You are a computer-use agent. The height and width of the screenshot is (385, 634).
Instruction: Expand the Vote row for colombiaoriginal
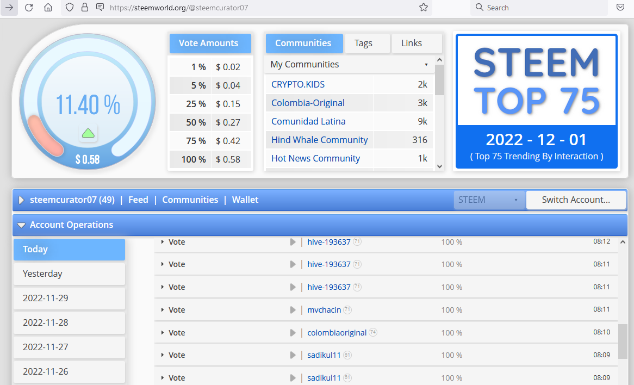162,332
